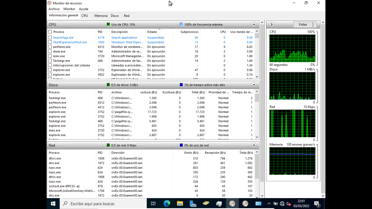372x209 pixels.
Task: Launch Microsoft Edge from the taskbar
Action: [166, 203]
